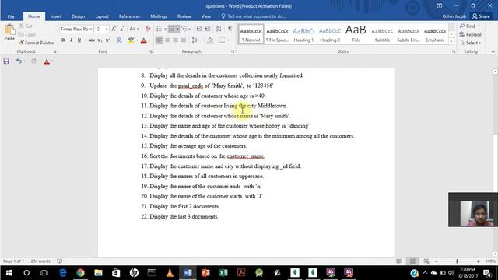Viewport: 498px width, 280px height.
Task: Switch to the Design tab
Action: click(x=78, y=16)
